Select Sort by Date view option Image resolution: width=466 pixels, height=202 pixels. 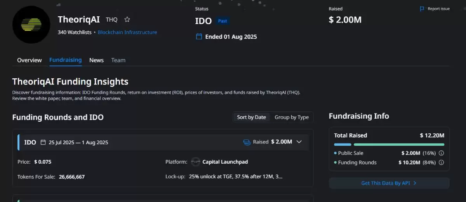pos(251,117)
